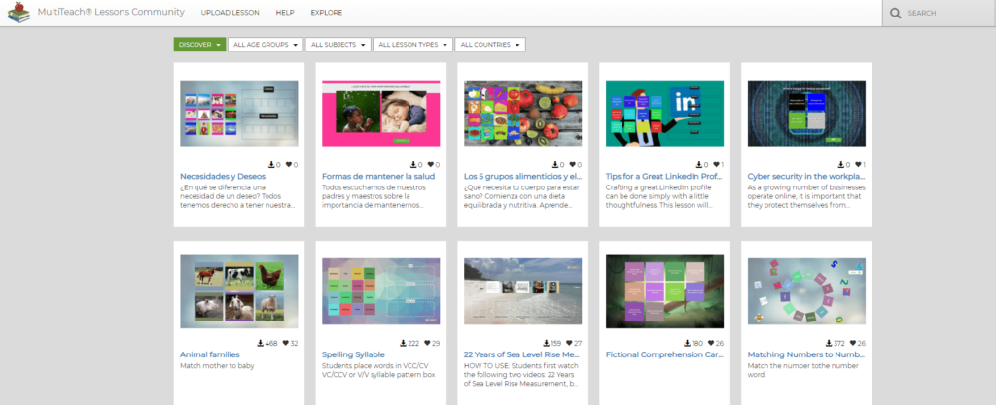Like the Fictional Comprehension lesson
The height and width of the screenshot is (405, 996).
710,343
